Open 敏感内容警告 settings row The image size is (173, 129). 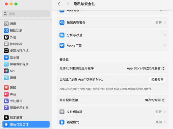(113, 23)
